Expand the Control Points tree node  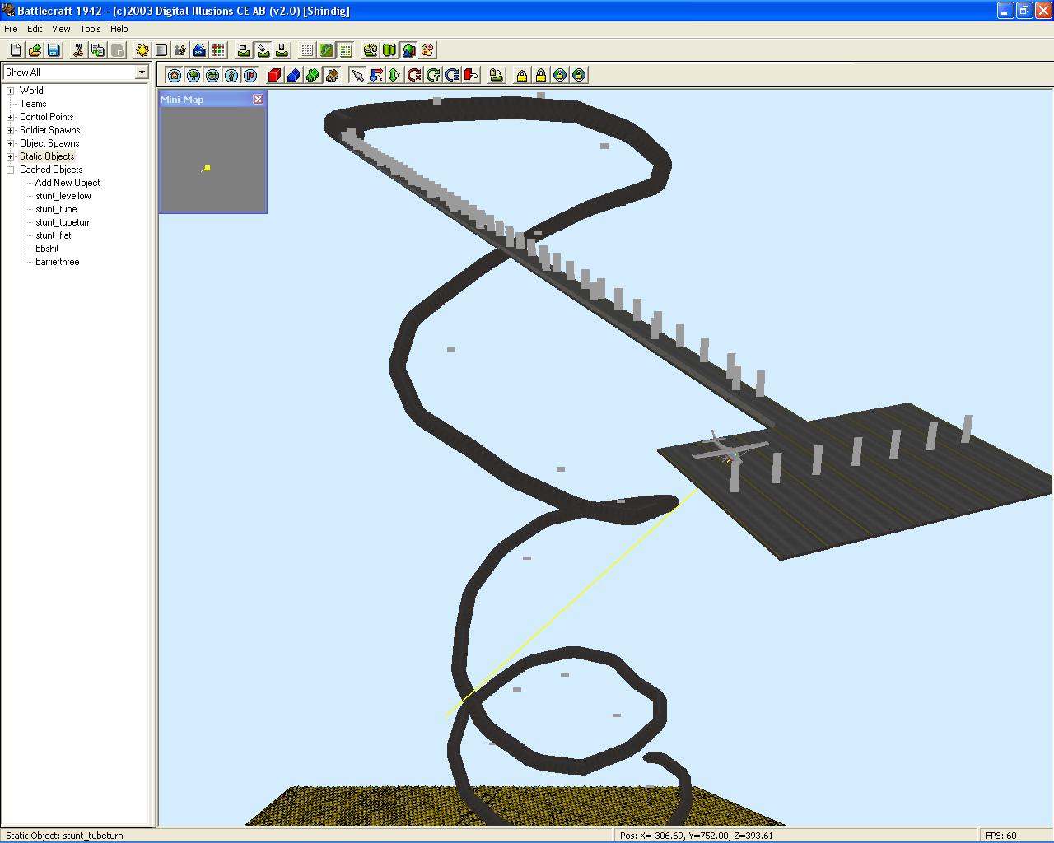pos(11,117)
